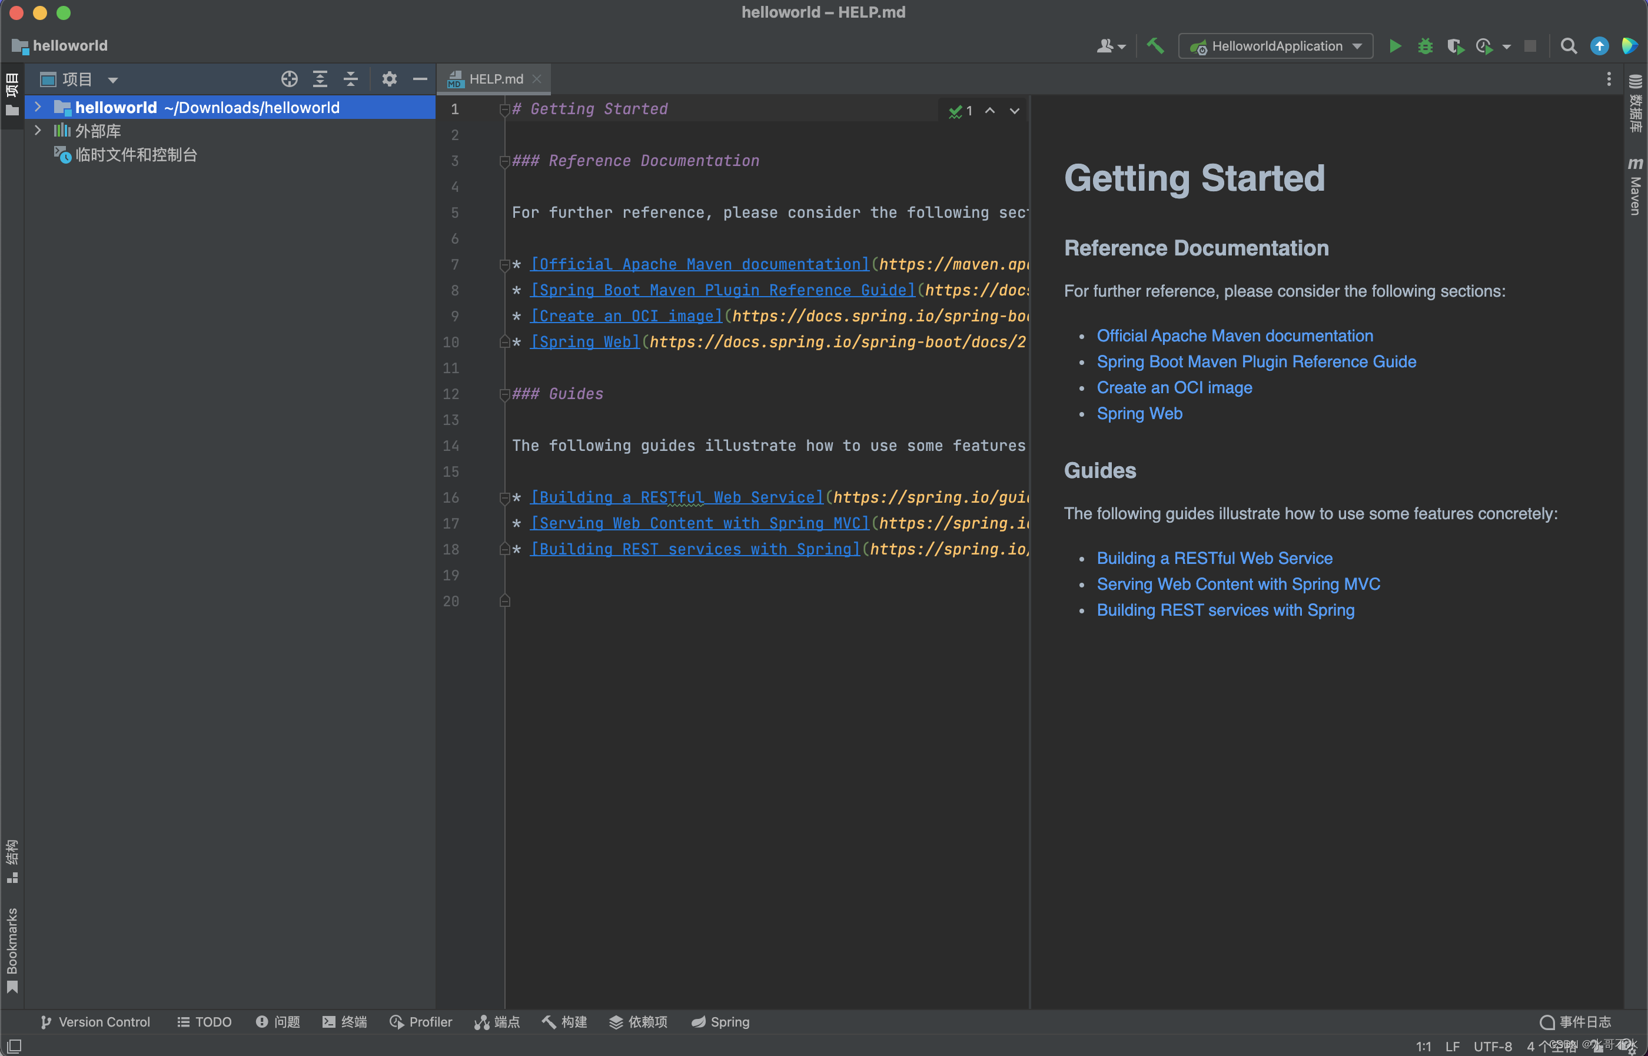Image resolution: width=1648 pixels, height=1056 pixels.
Task: Click the 1:1 caret position indicator
Action: click(1423, 1047)
